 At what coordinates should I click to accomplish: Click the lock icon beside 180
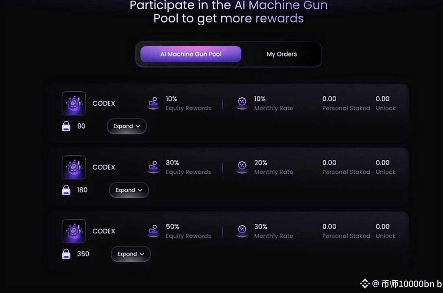[66, 190]
